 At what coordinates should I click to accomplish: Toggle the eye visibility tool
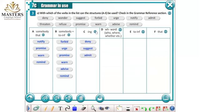click(x=107, y=108)
